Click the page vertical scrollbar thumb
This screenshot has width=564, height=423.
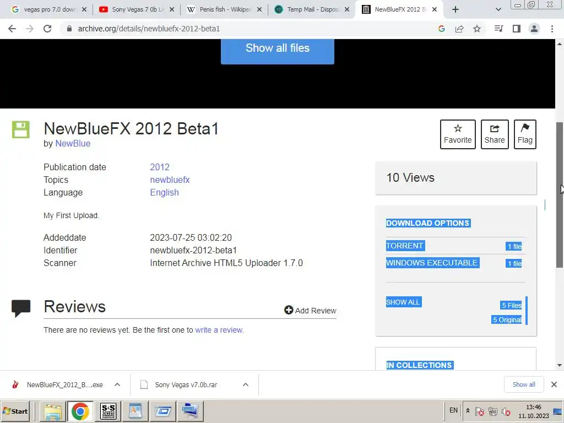pos(560,194)
